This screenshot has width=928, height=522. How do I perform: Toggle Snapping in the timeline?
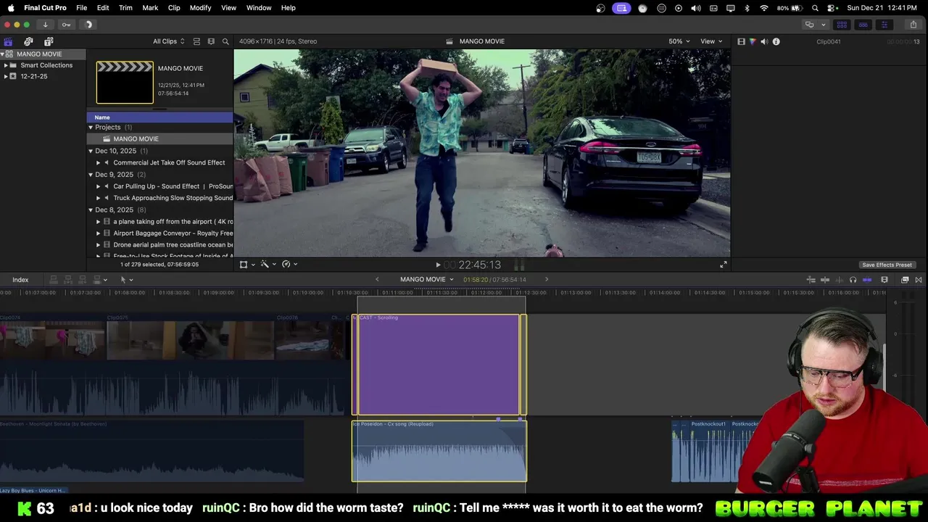pos(866,280)
